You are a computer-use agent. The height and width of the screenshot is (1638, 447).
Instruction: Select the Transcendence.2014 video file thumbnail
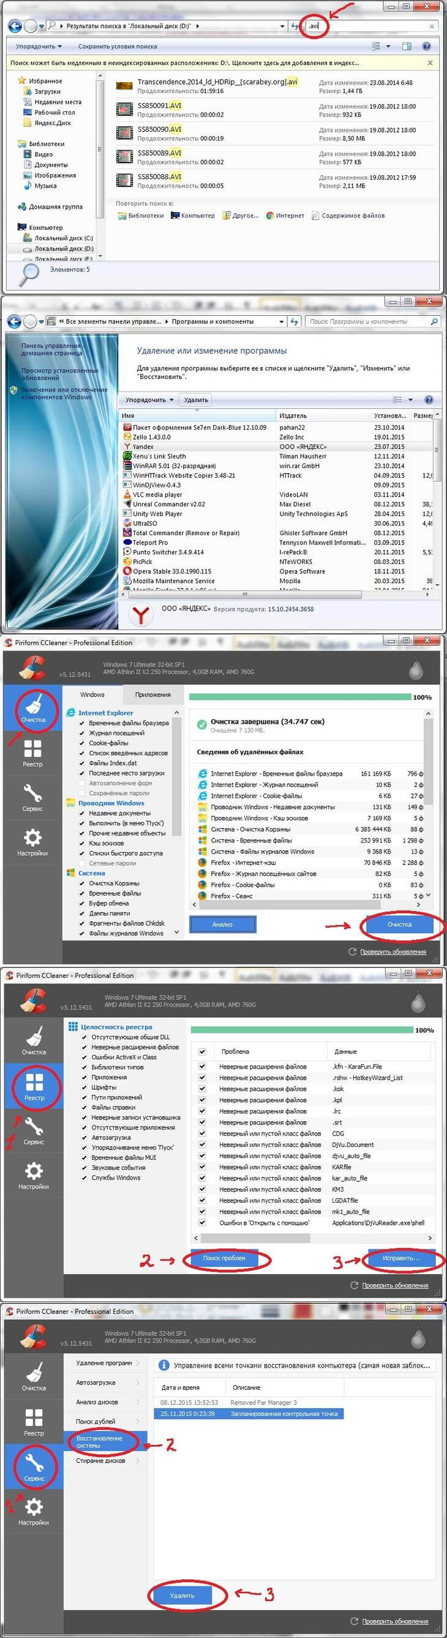tap(124, 86)
